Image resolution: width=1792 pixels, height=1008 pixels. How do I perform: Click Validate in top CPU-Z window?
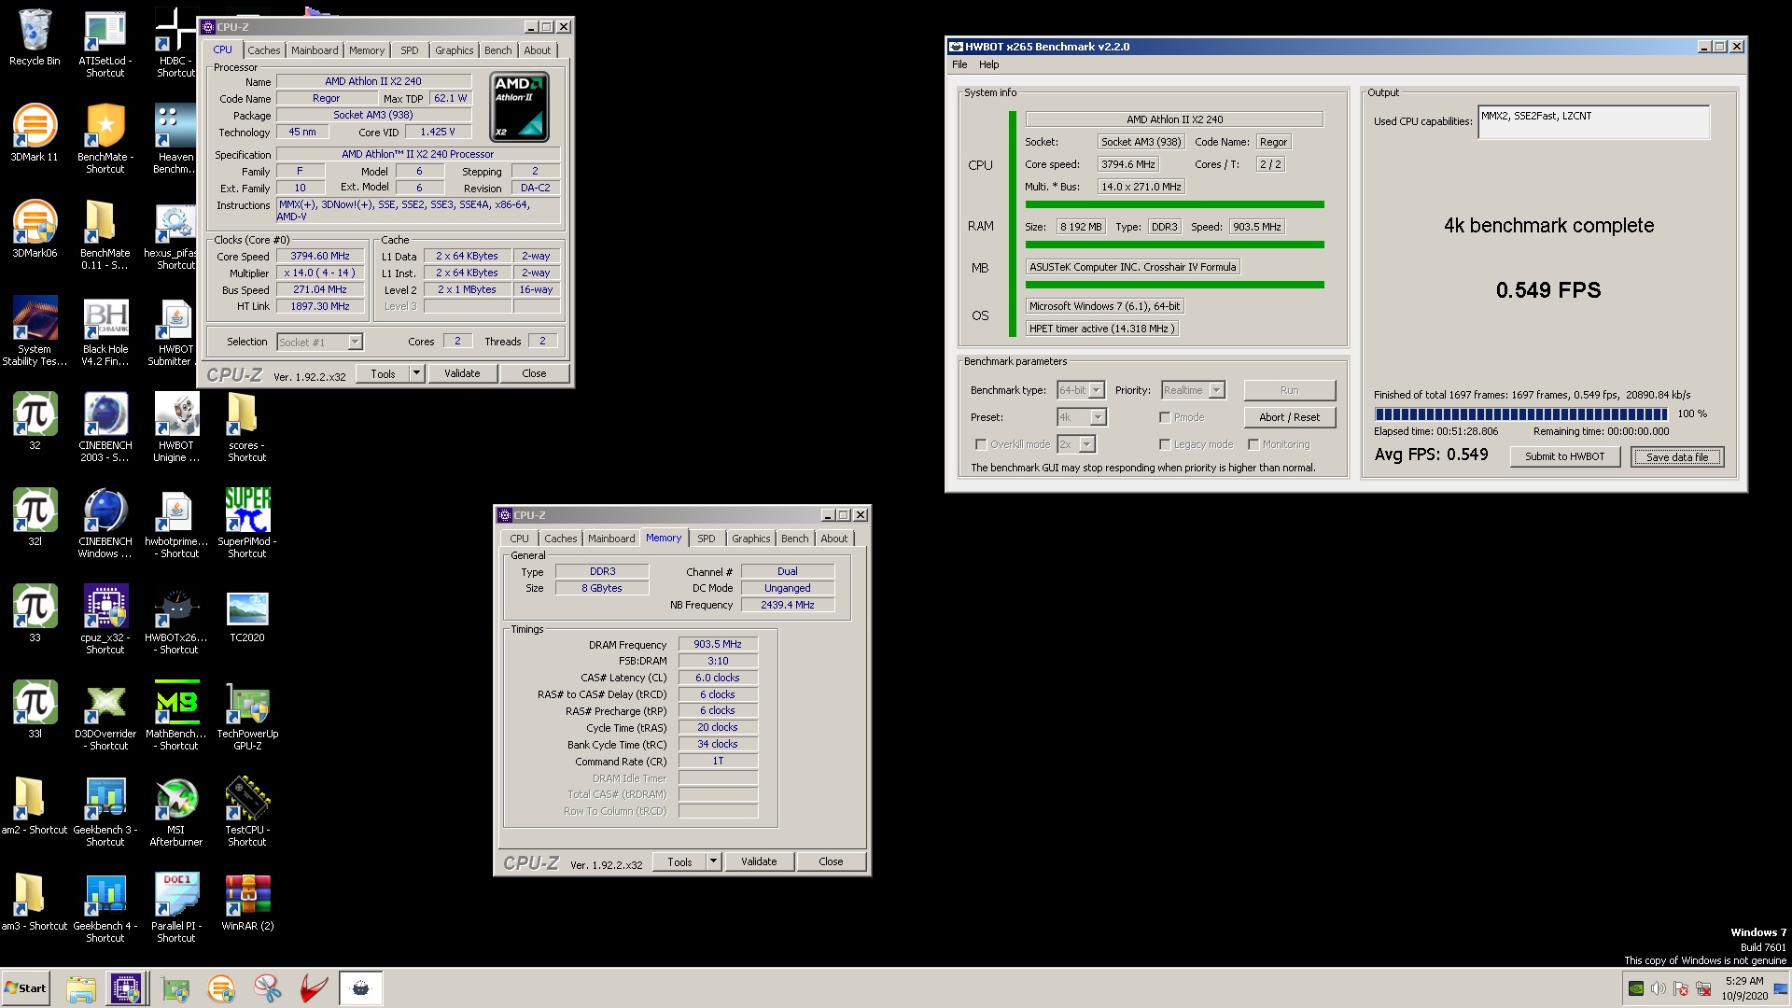coord(462,373)
